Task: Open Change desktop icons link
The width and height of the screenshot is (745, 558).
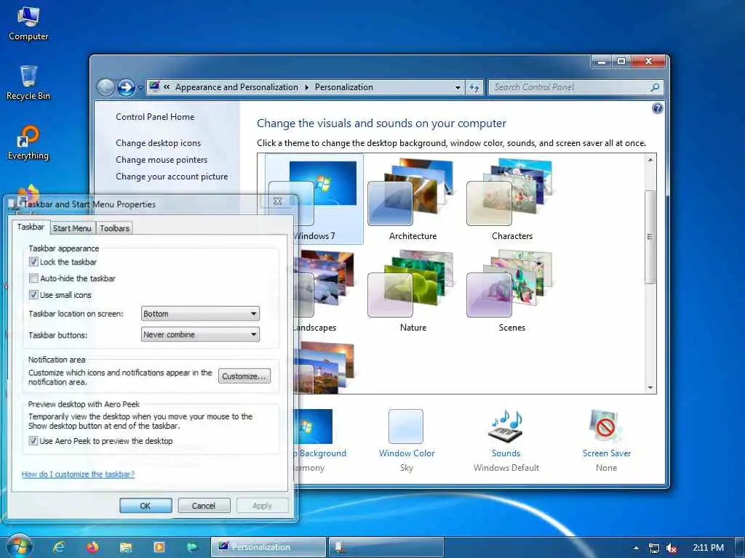Action: click(x=158, y=143)
